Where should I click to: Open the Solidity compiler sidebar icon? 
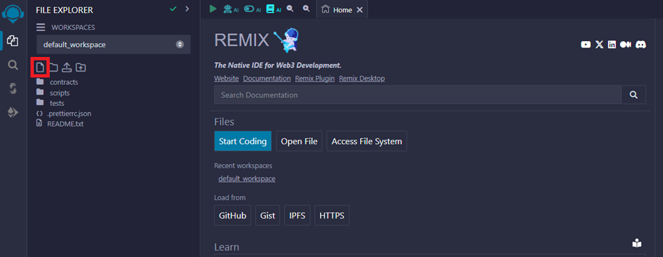click(x=13, y=88)
